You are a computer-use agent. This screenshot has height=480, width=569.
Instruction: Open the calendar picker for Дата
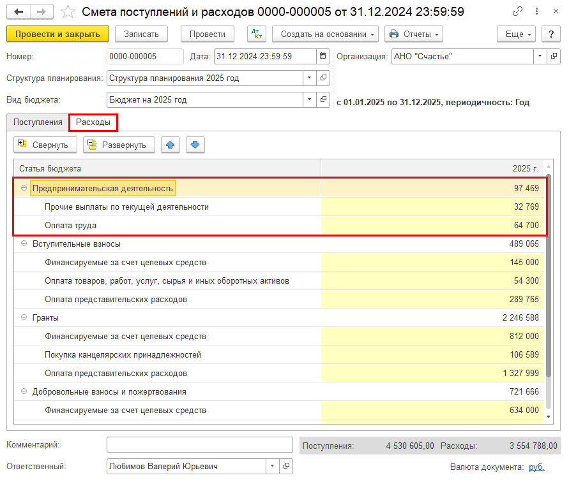pyautogui.click(x=324, y=57)
